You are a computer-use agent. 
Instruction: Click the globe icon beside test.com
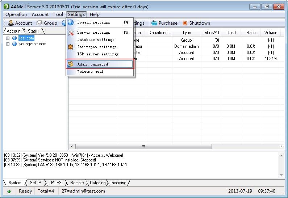[14, 38]
